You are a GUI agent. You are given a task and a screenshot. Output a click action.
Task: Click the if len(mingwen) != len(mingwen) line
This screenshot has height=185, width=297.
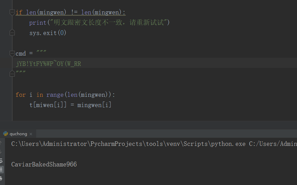pyautogui.click(x=71, y=12)
